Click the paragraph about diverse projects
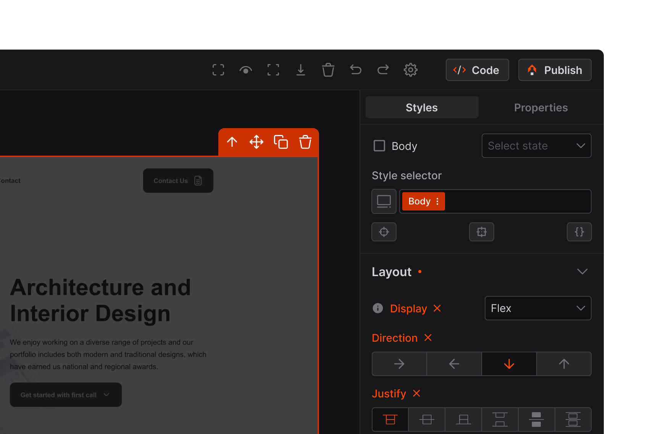 tap(108, 354)
